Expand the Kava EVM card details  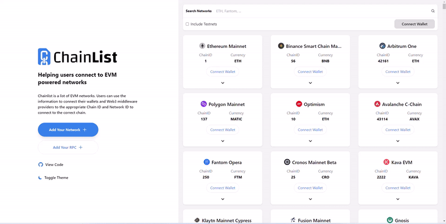[397, 199]
